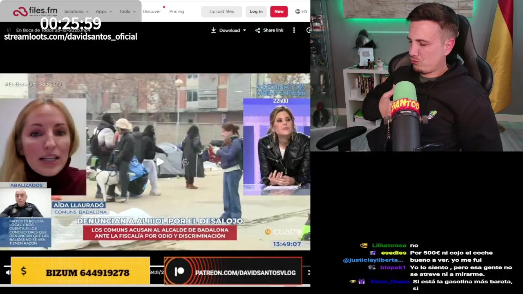The height and width of the screenshot is (294, 523).
Task: Click the download arrow icon
Action: pyautogui.click(x=214, y=30)
